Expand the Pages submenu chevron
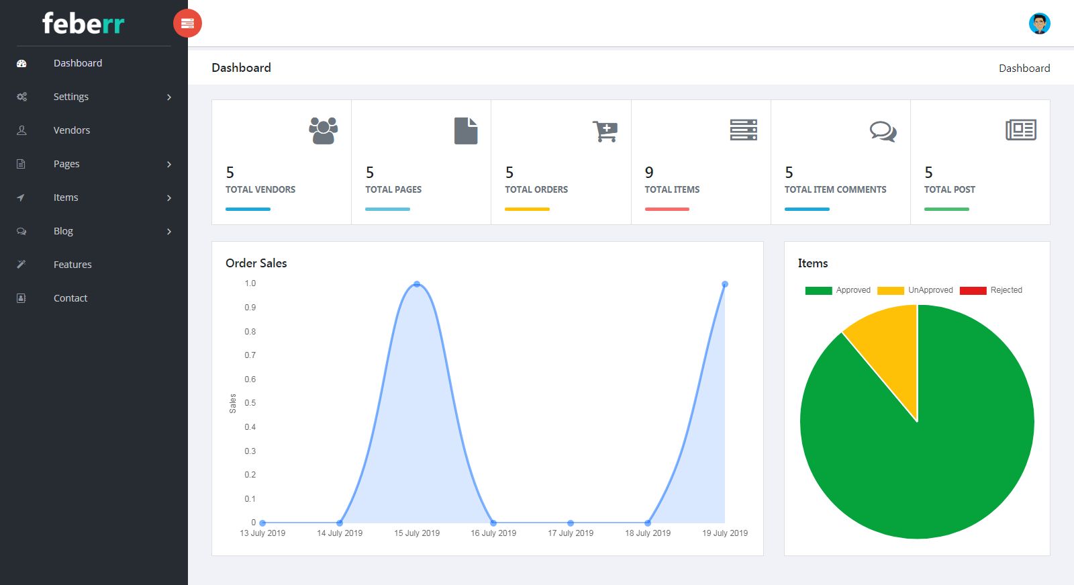The width and height of the screenshot is (1074, 585). (169, 165)
